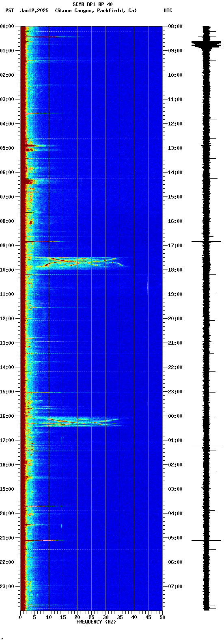Click '13:00' on the right UTC axis
224x643 pixels.
pos(175,148)
